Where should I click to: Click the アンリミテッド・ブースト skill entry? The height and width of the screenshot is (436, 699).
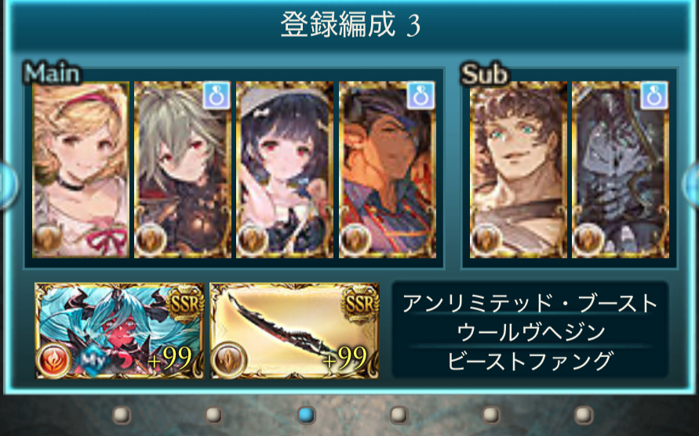pyautogui.click(x=530, y=304)
